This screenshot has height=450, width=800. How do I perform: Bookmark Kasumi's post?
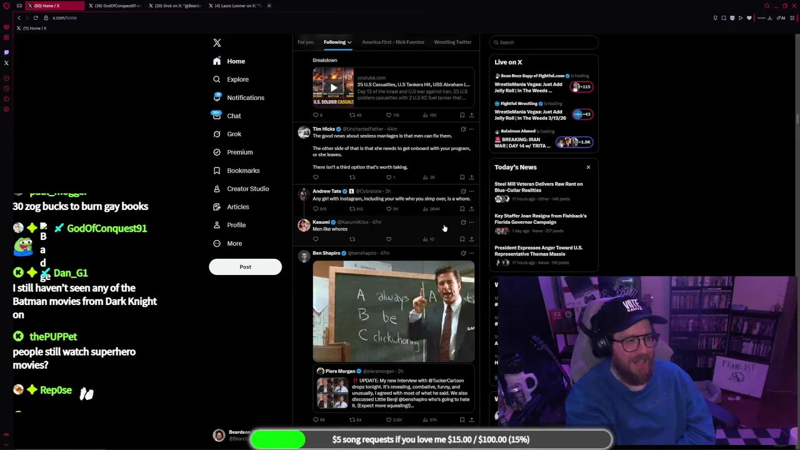coord(462,239)
